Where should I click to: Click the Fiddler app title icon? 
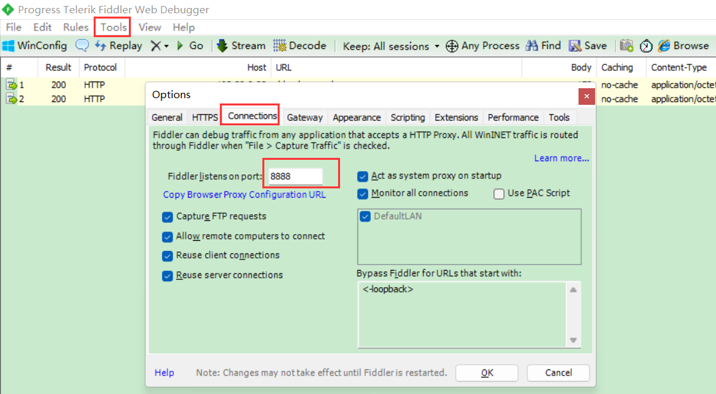(8, 9)
